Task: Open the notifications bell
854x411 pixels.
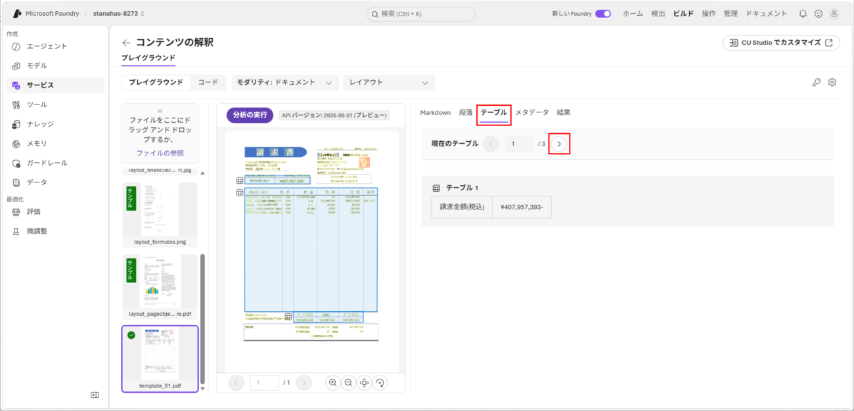Action: click(x=803, y=13)
